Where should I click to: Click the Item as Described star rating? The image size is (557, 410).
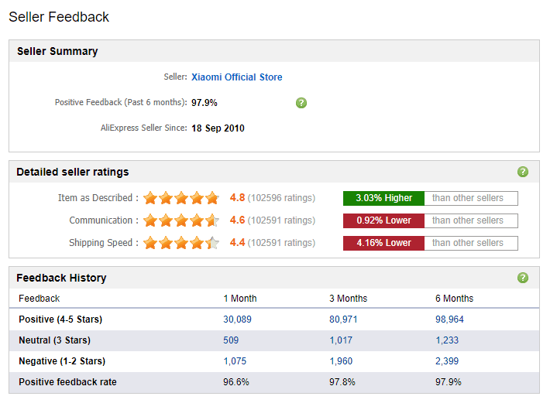coord(181,198)
